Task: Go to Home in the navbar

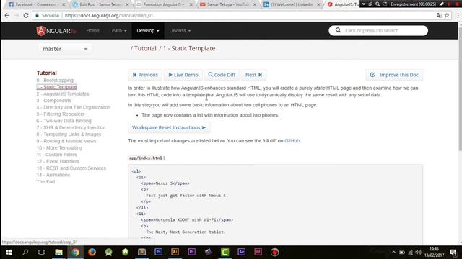Action: click(92, 30)
